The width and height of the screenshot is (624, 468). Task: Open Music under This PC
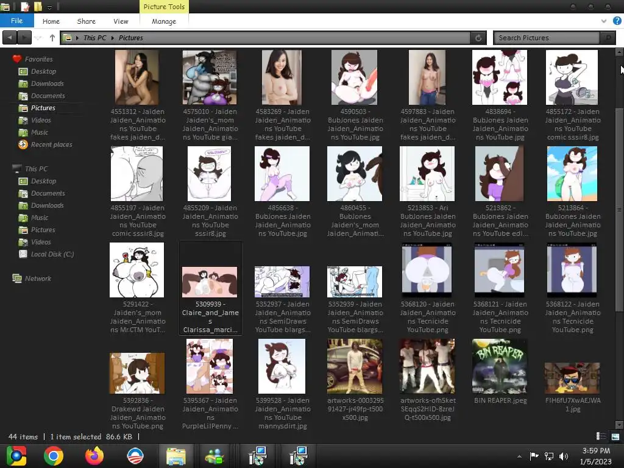[40, 218]
